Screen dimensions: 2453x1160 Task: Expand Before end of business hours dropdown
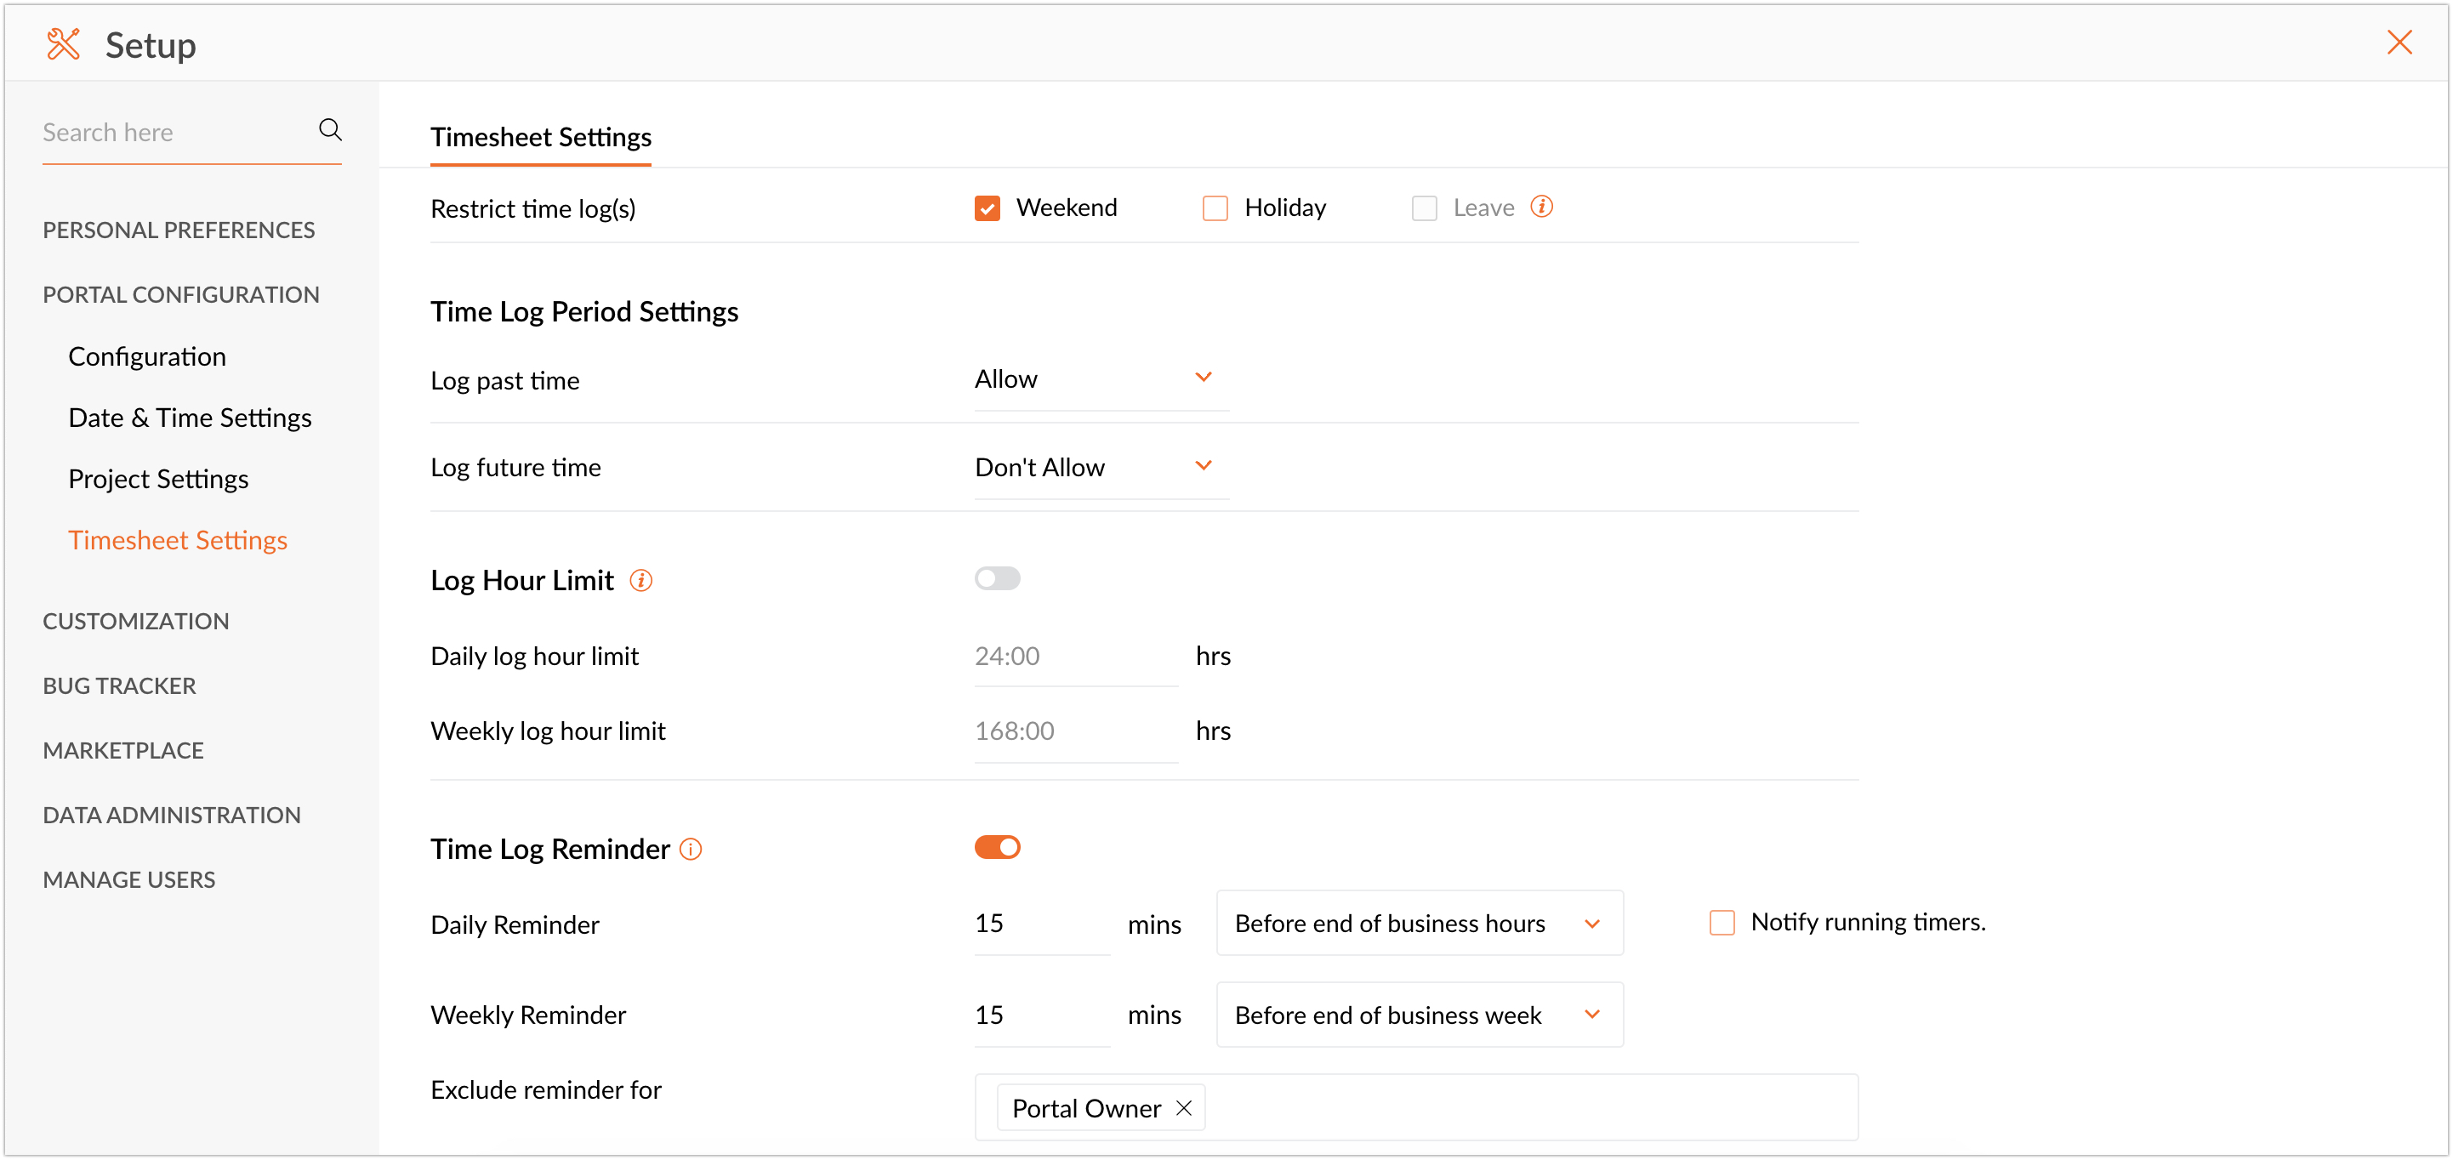click(x=1418, y=923)
